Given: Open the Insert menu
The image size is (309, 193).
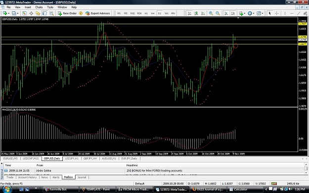Looking at the screenshot, I should (28, 7).
